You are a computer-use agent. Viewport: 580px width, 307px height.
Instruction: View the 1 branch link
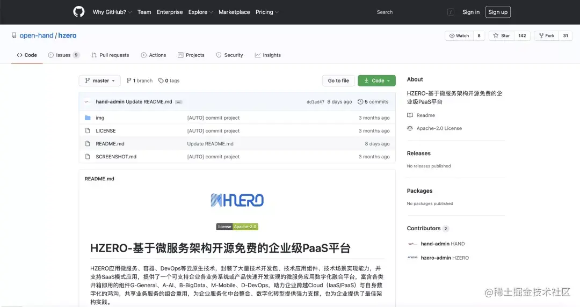(x=140, y=81)
